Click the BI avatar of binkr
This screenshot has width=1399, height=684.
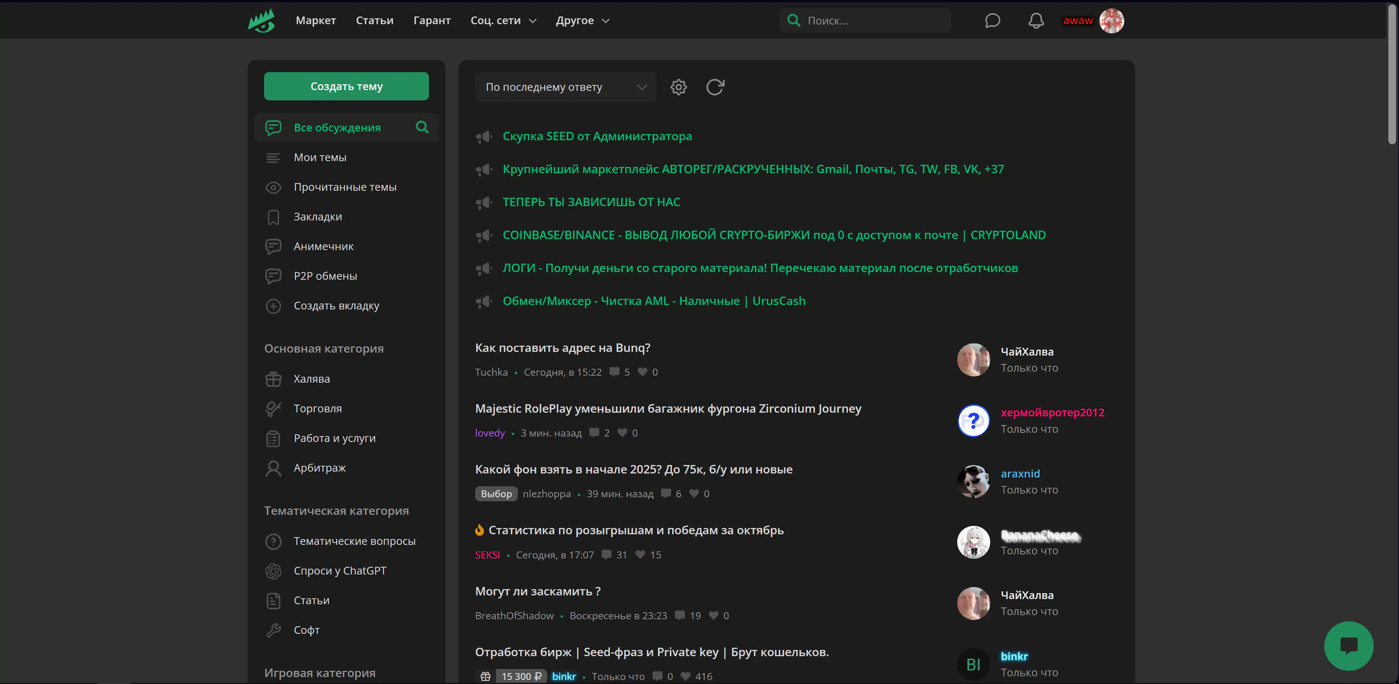click(x=973, y=664)
